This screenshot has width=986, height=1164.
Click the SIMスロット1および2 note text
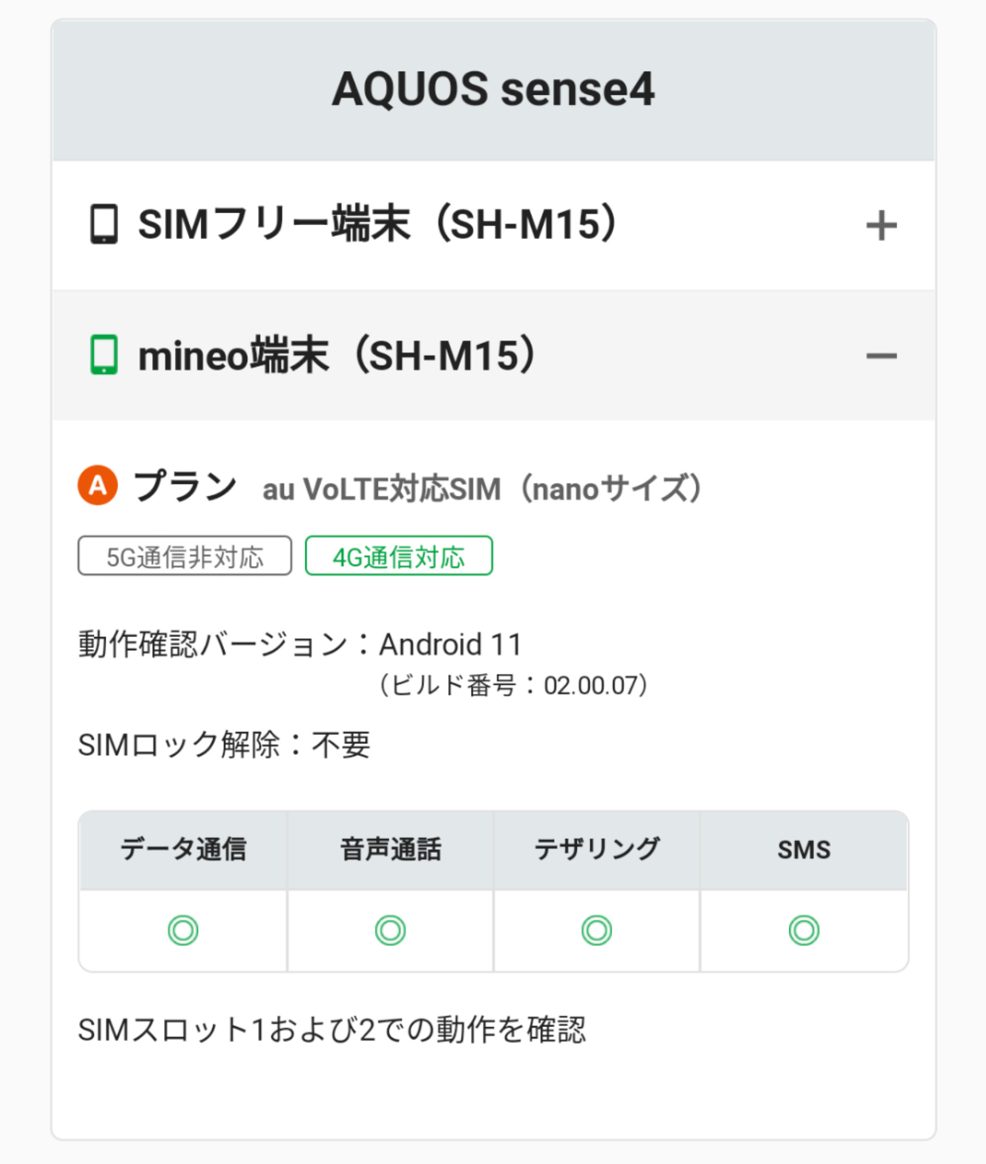(331, 1029)
